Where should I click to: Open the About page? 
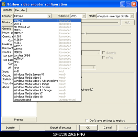[x=6, y=87]
